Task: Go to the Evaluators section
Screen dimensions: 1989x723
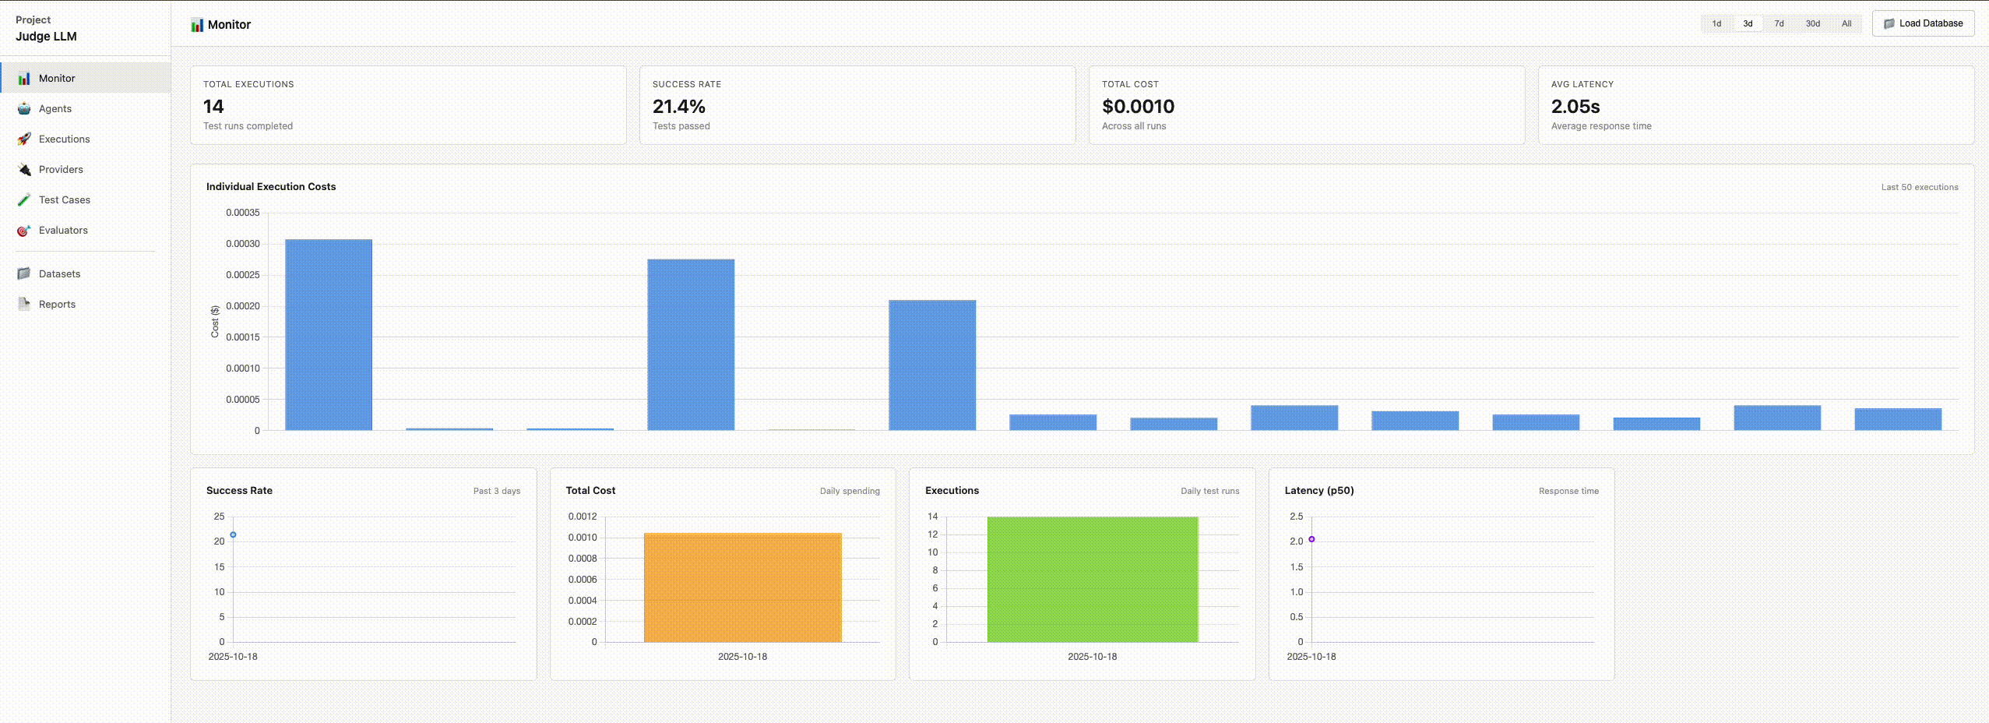Action: pos(63,231)
